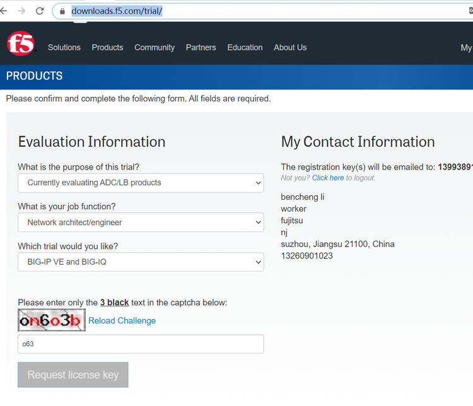473x406 pixels.
Task: Open the Products menu
Action: tap(107, 47)
